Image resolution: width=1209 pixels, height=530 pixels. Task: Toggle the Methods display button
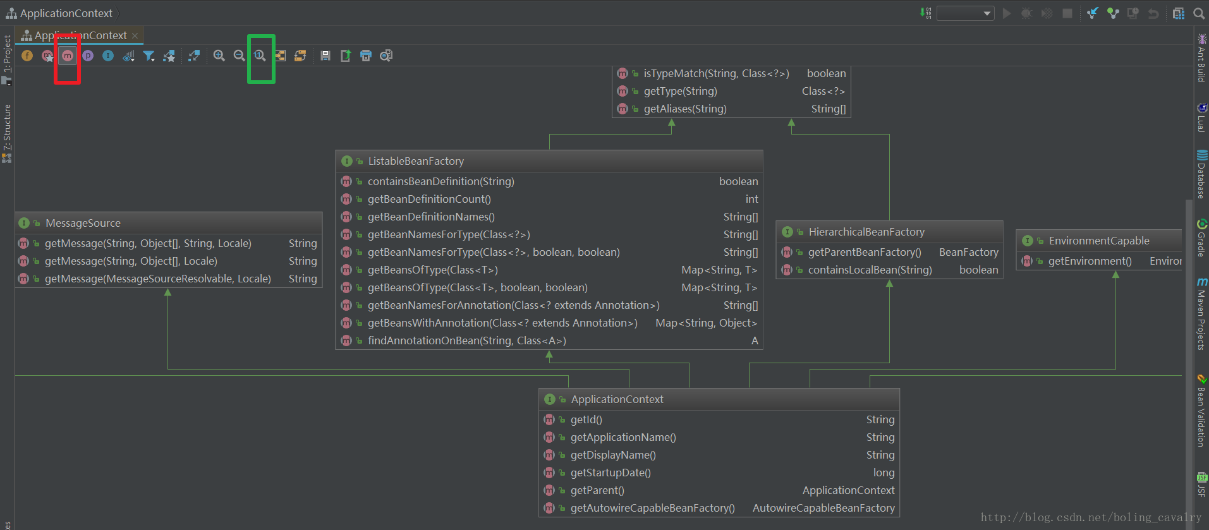coord(68,56)
